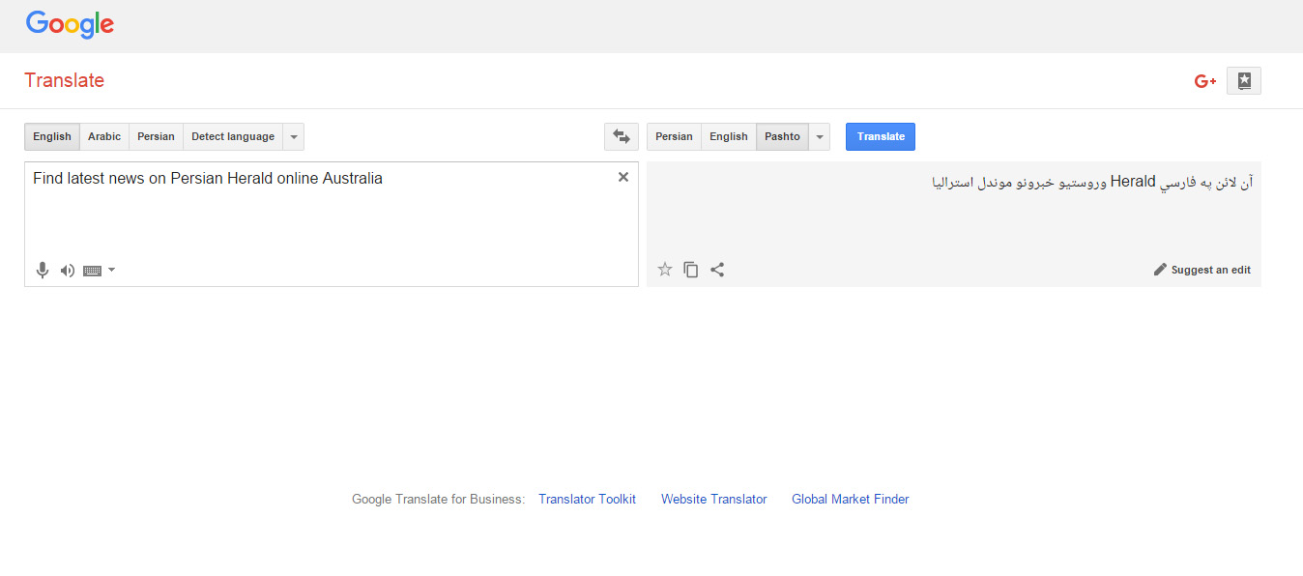Open the Website Translator link
The image size is (1303, 576).
[714, 500]
